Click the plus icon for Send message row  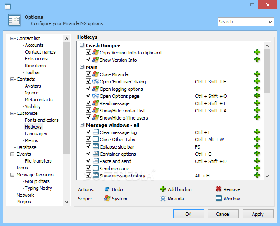[x=257, y=168]
